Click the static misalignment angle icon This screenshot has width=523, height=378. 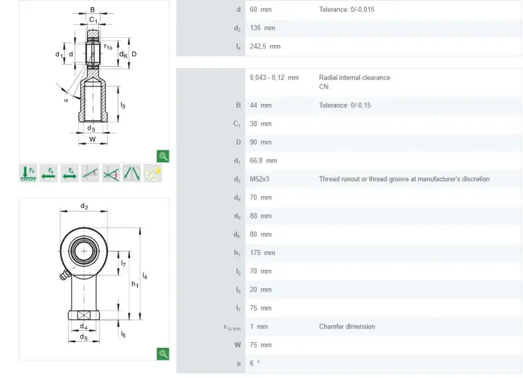pos(90,173)
